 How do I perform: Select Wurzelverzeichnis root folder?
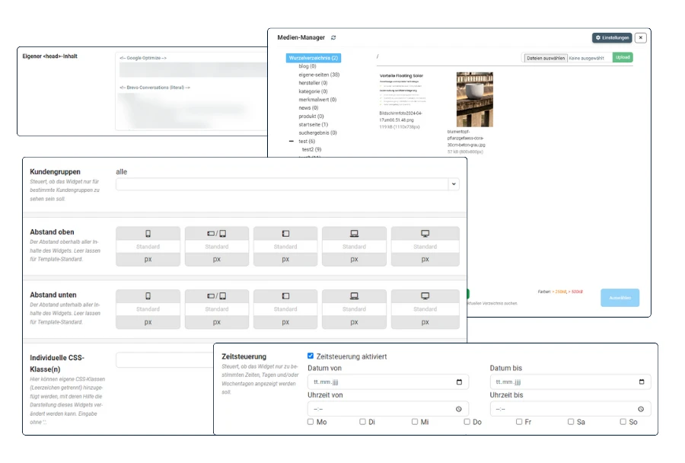[x=314, y=58]
